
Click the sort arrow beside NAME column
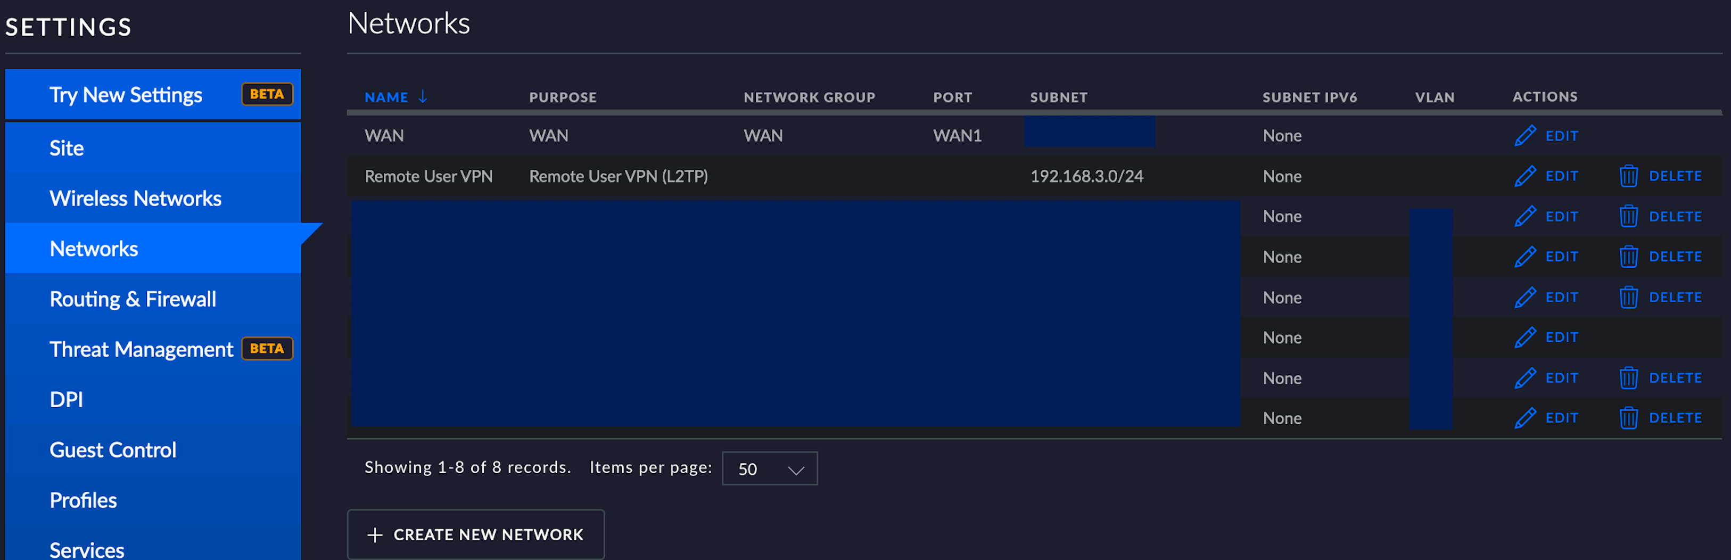coord(423,97)
